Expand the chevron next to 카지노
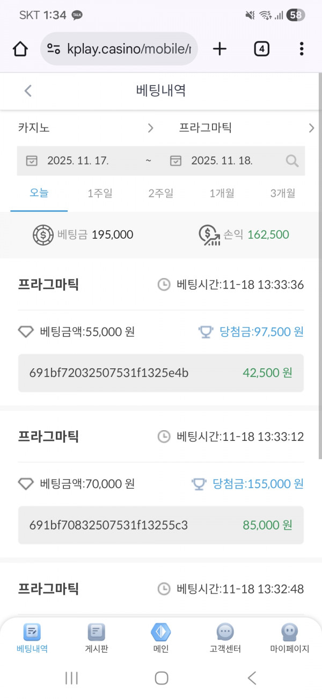 click(x=150, y=128)
